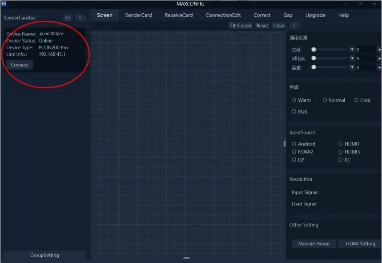Click the link IP 192.168.43.1
Viewport: 382px width, 263px height.
(x=52, y=54)
